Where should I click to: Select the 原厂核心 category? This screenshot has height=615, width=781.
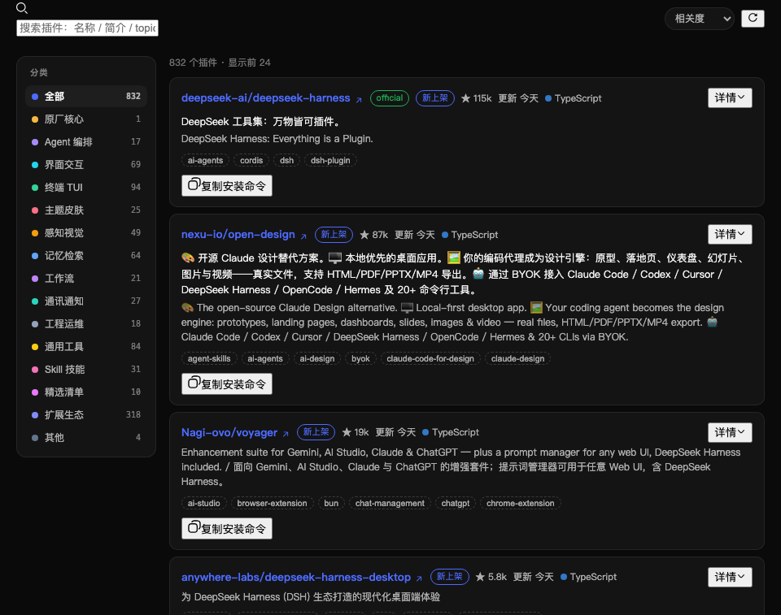[x=86, y=119]
